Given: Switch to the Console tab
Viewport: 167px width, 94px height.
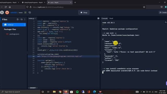Looking at the screenshot, I should pyautogui.click(x=104, y=19).
